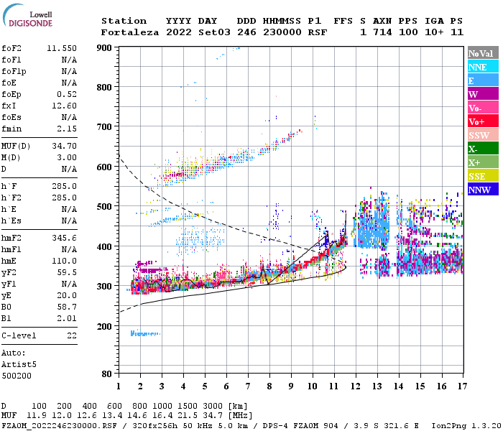Click the year 2022 in header
Image resolution: width=503 pixels, height=431 pixels.
[179, 32]
